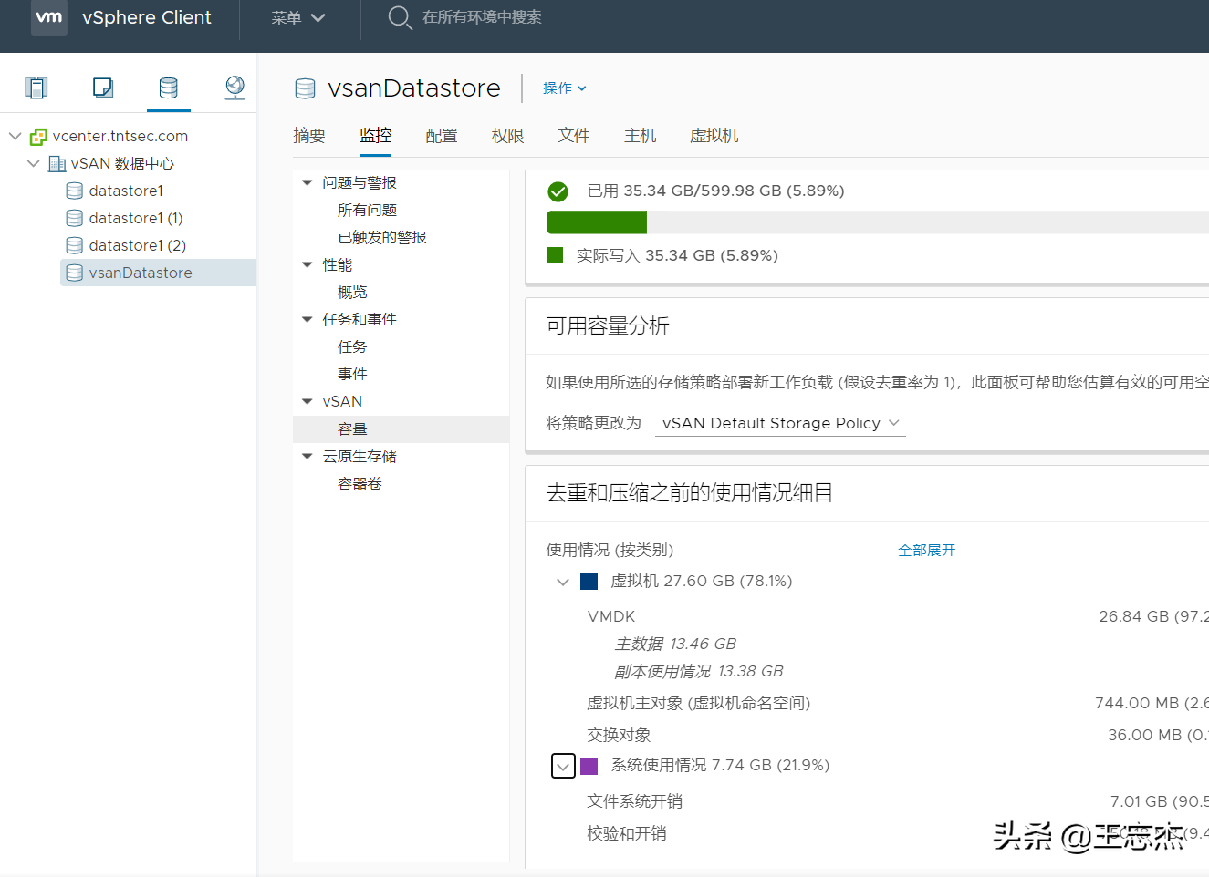
Task: Open 任务 under 任务和事件
Action: (352, 347)
